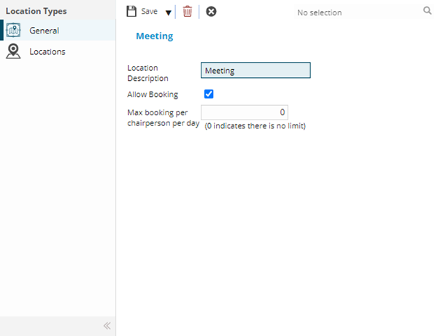Click the General sidebar icon
Image resolution: width=438 pixels, height=336 pixels.
tap(13, 31)
